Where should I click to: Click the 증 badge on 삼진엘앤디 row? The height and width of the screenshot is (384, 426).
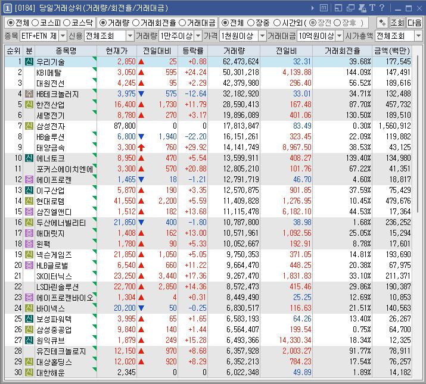29,211
